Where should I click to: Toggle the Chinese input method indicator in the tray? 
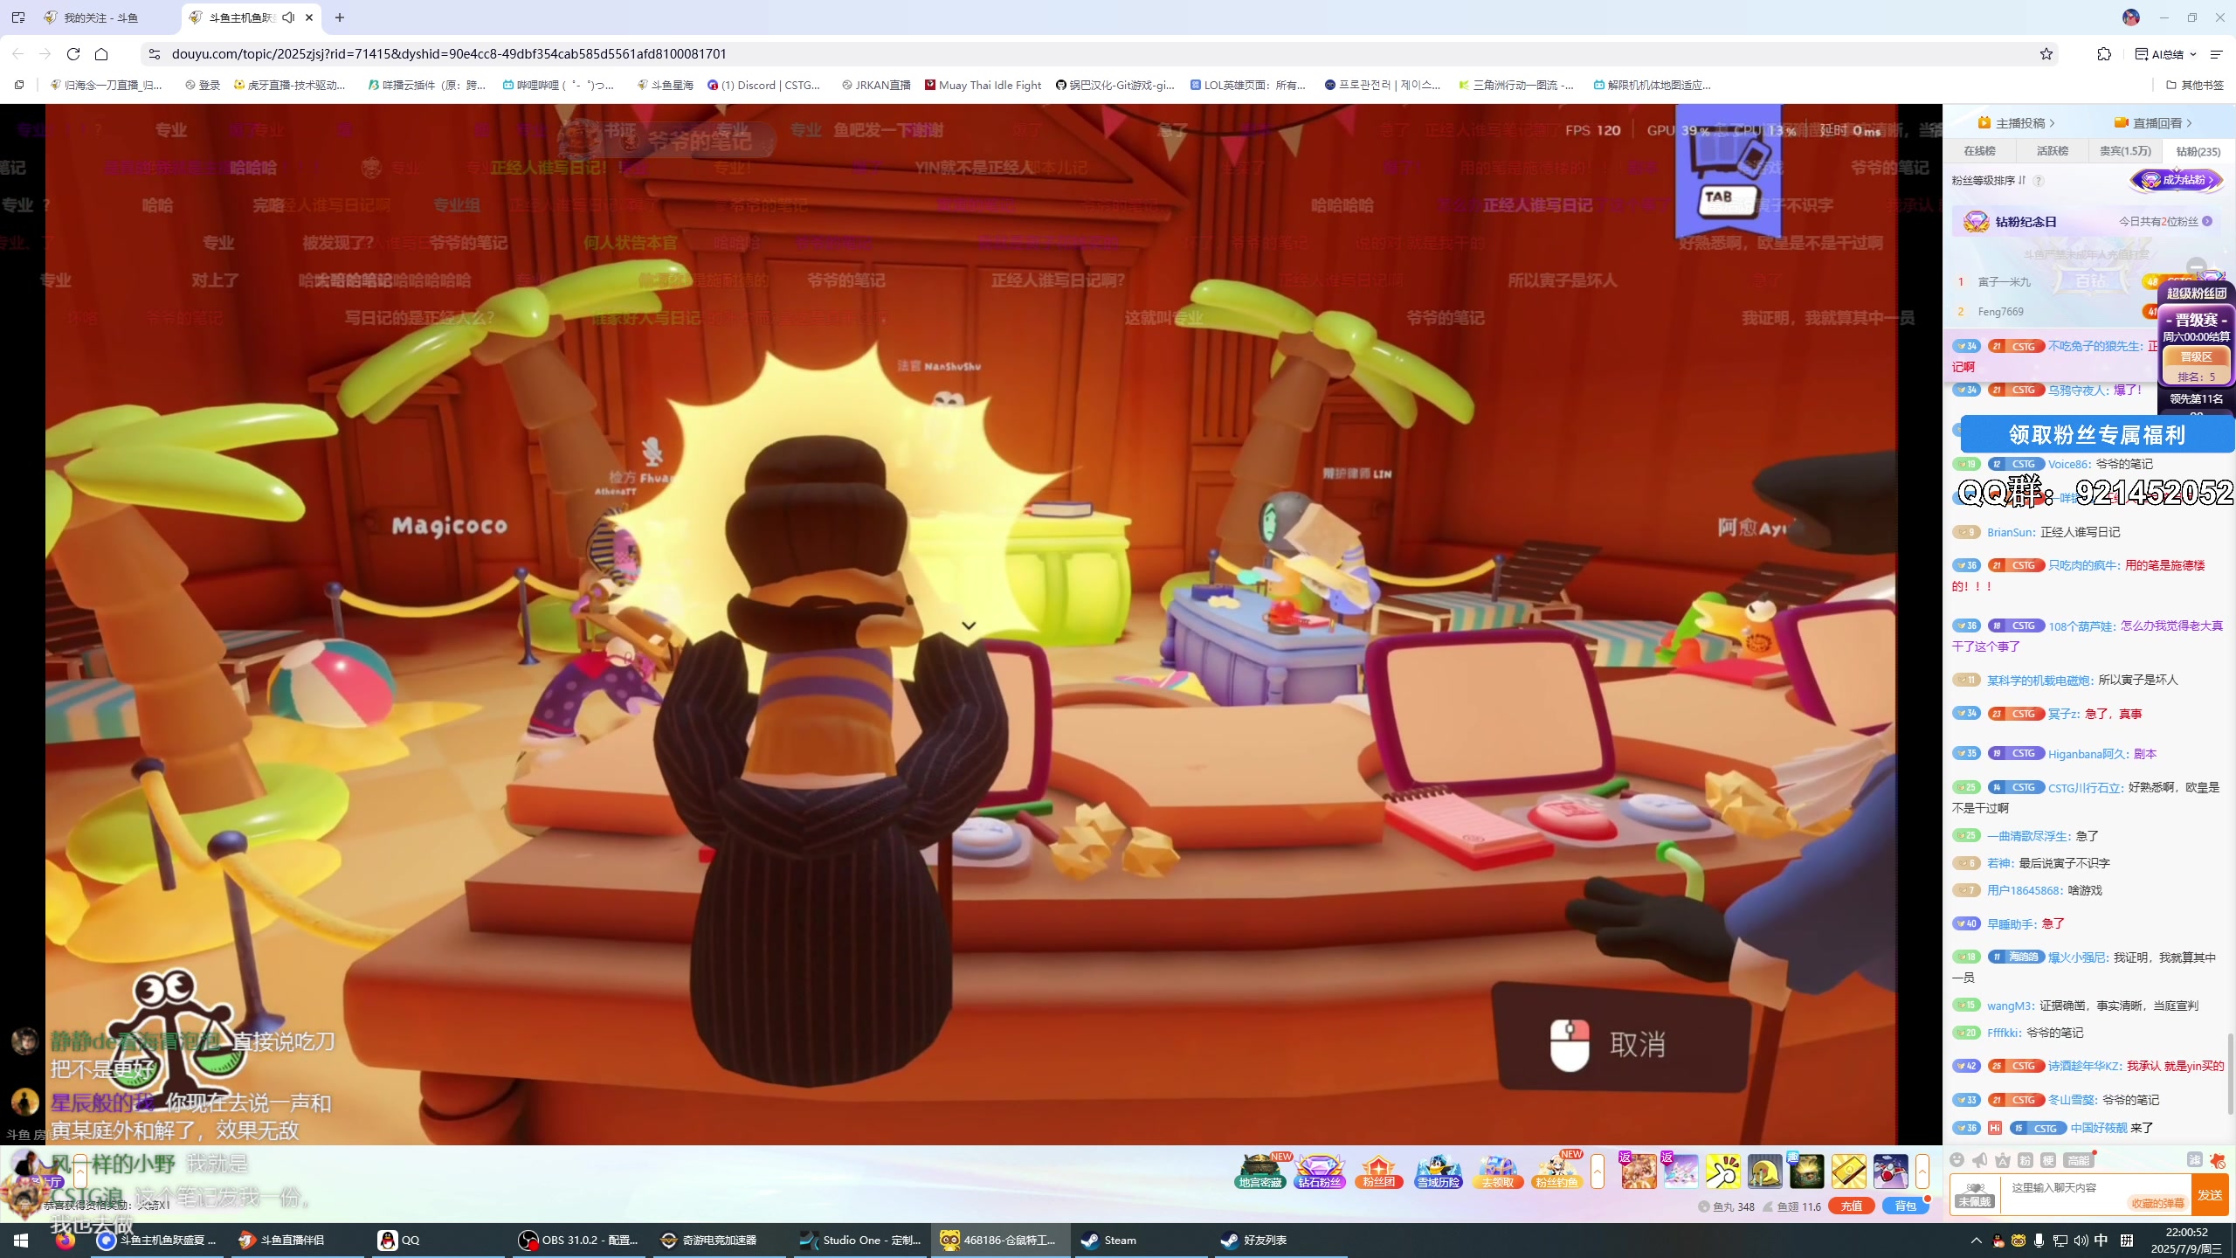2101,1241
